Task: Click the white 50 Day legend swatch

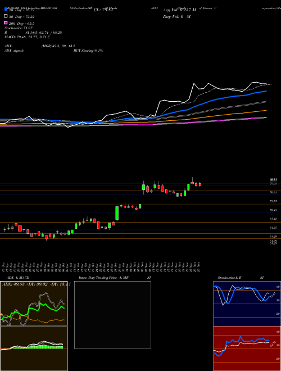Action: pos(6,16)
